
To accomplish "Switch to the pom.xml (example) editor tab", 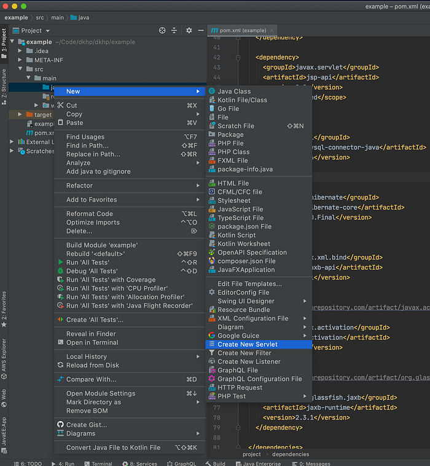I will [x=242, y=30].
